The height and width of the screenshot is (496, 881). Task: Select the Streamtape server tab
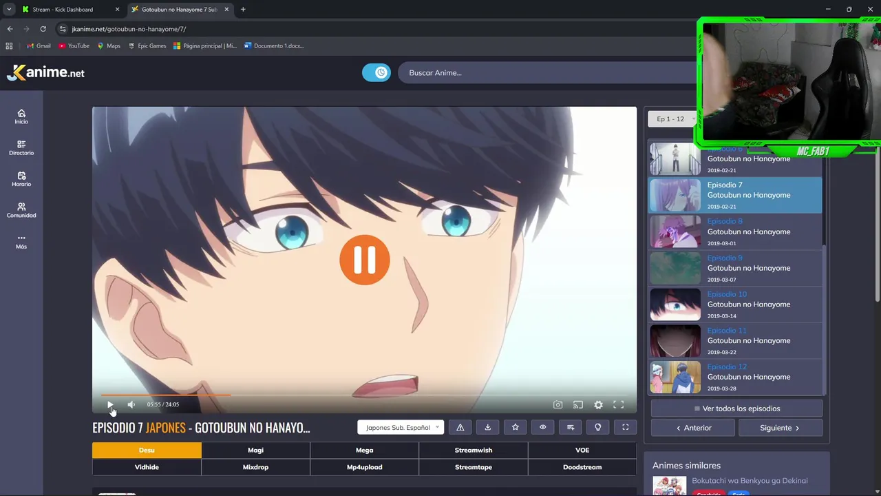(474, 467)
